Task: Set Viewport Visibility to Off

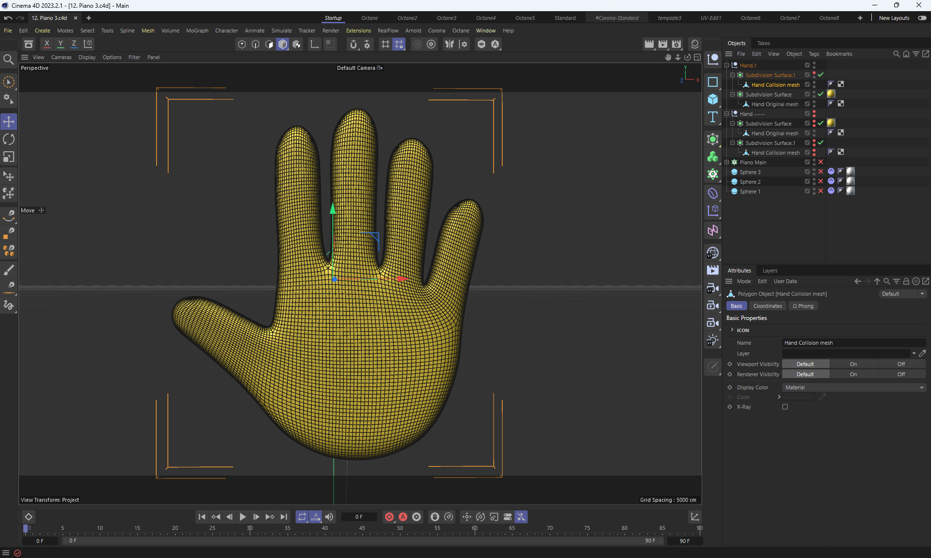Action: [x=900, y=364]
